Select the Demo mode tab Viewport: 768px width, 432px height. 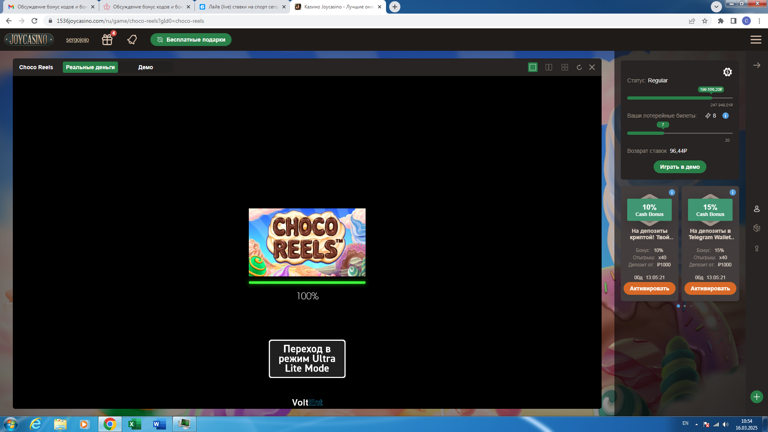click(146, 67)
